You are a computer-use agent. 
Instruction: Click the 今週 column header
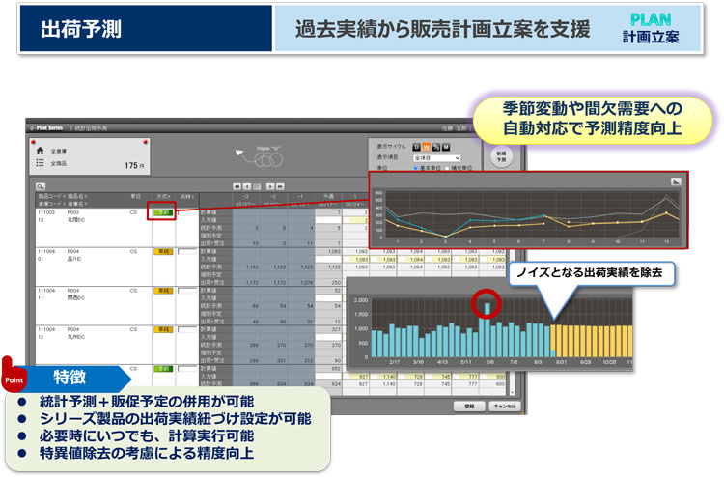328,197
